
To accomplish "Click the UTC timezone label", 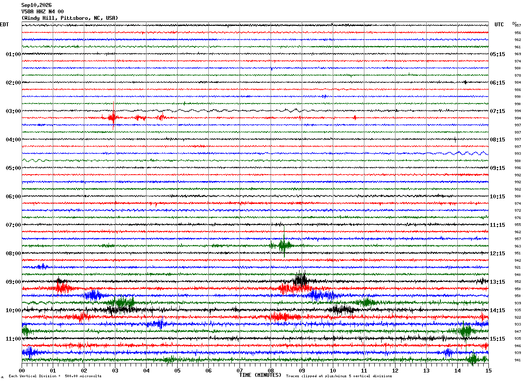I will [499, 25].
